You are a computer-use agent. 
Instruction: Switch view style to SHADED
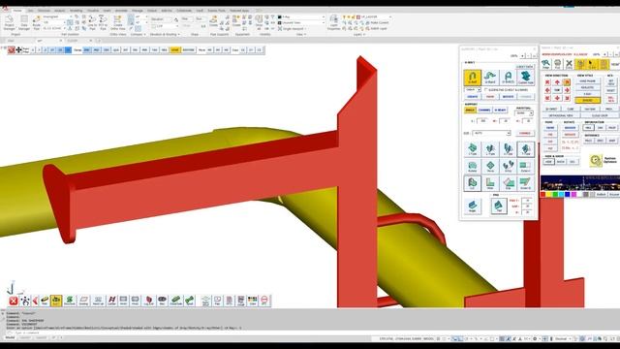pos(588,101)
